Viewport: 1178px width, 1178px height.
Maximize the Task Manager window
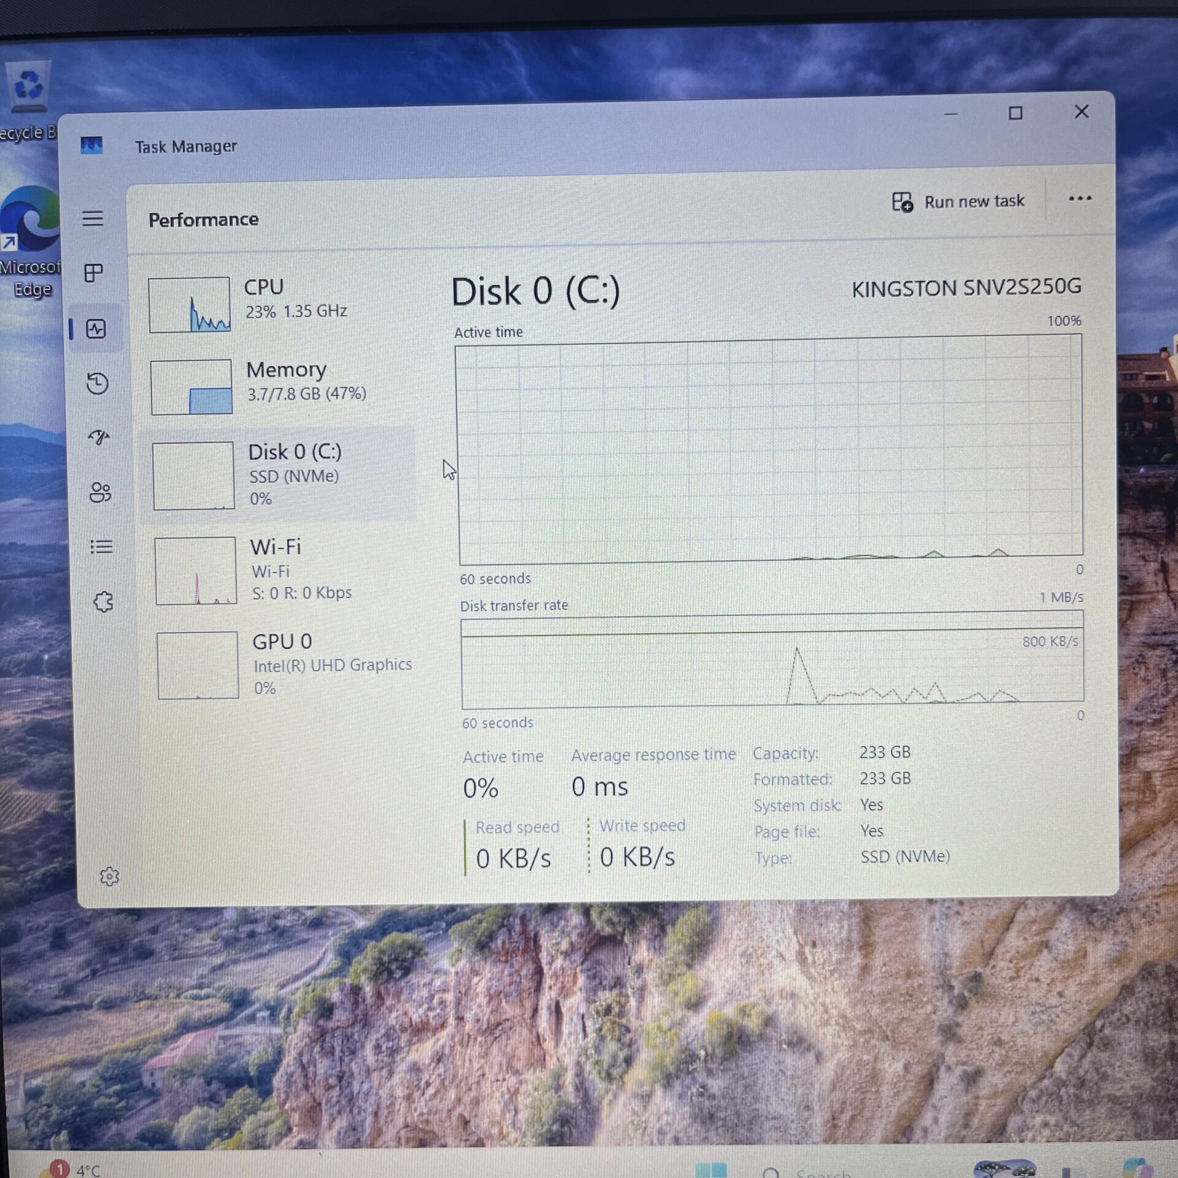pos(1015,114)
